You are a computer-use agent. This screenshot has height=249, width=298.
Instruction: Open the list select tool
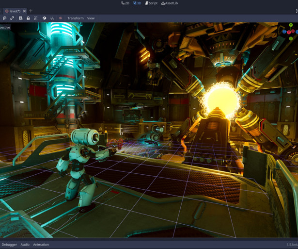(20, 18)
